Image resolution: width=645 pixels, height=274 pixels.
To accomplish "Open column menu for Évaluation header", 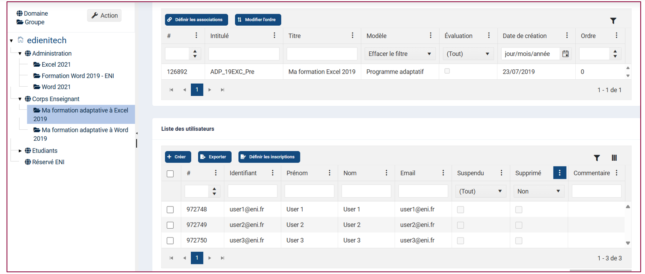I will [x=489, y=36].
